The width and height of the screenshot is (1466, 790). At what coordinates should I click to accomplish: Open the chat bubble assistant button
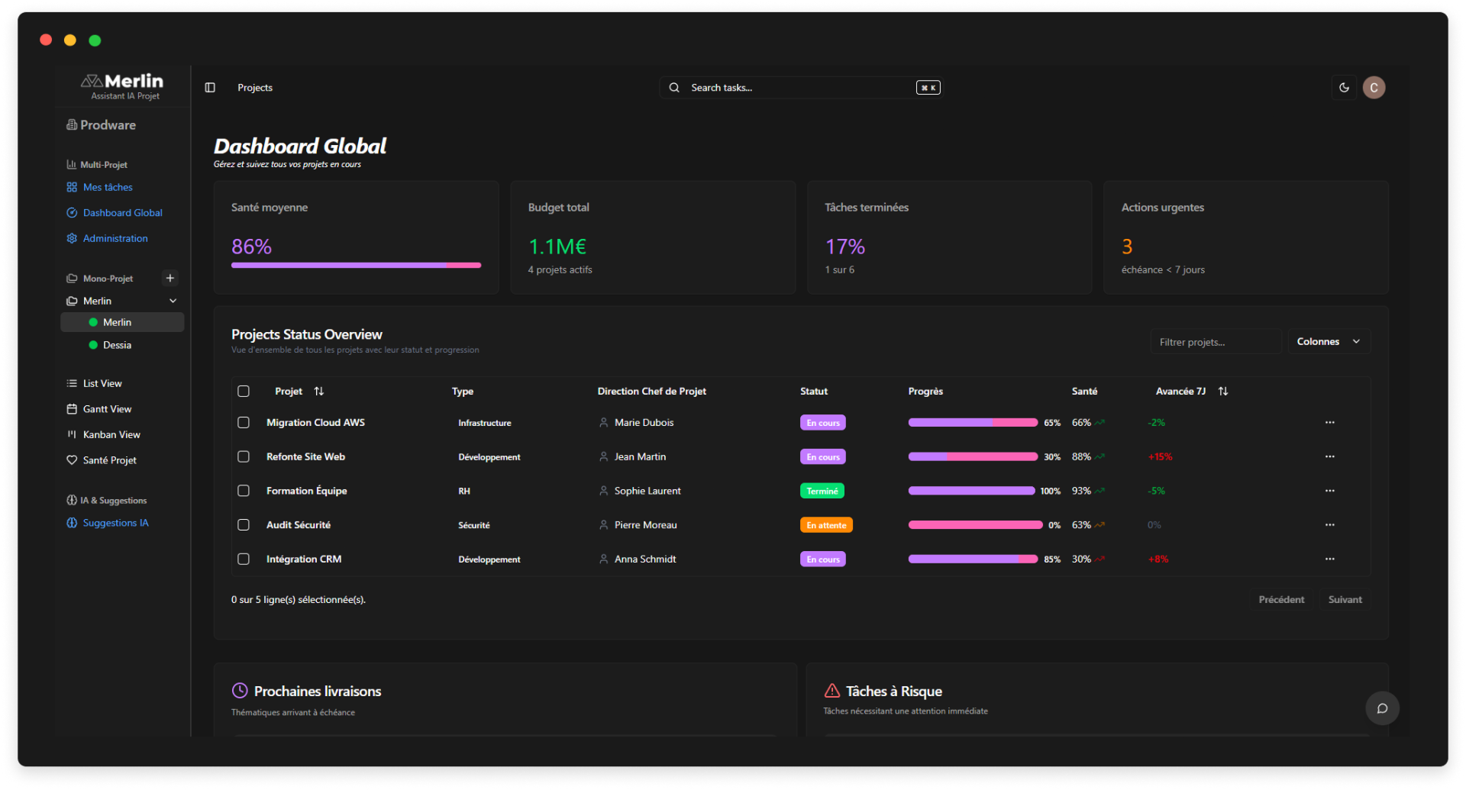point(1382,708)
